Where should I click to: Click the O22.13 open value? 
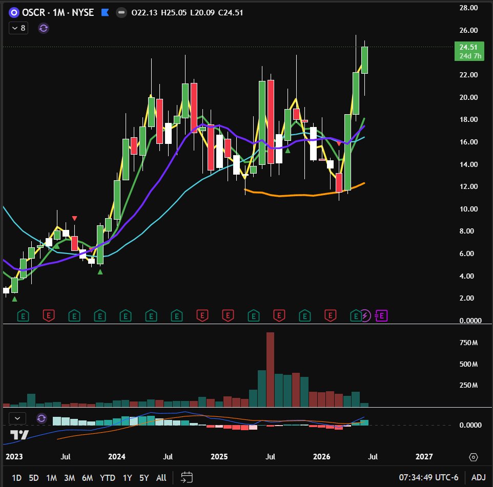click(145, 13)
